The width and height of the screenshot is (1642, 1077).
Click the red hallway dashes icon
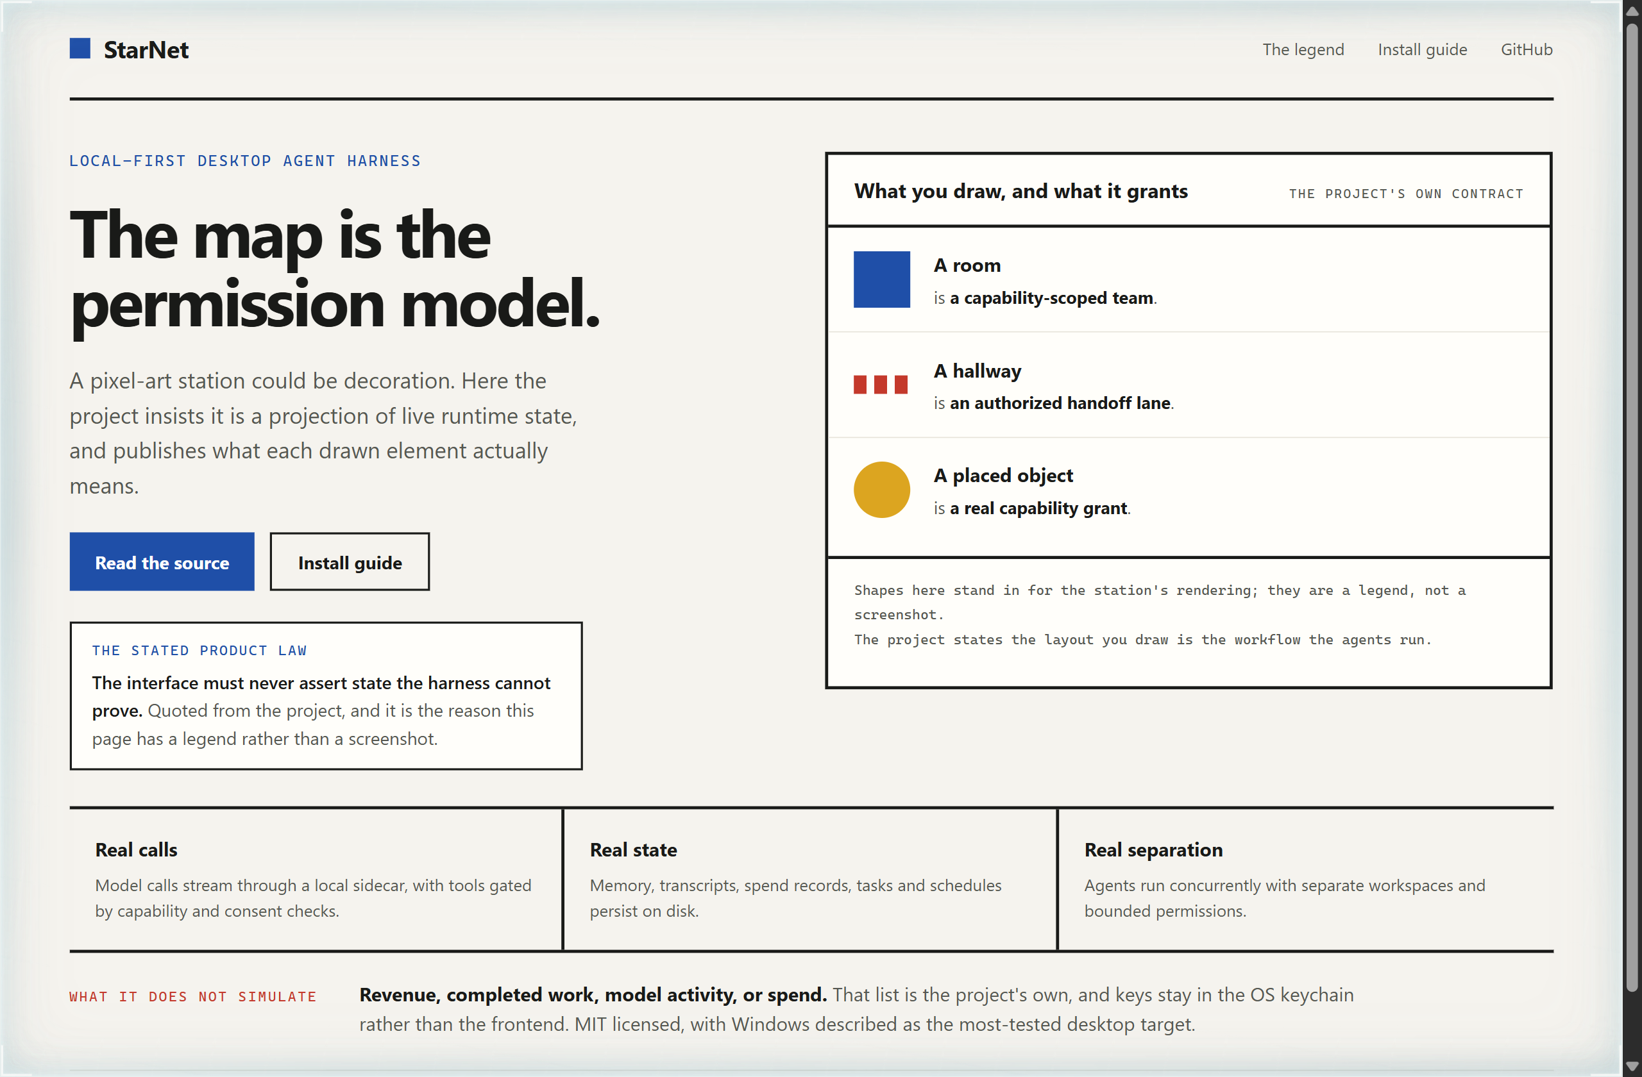pyautogui.click(x=881, y=385)
